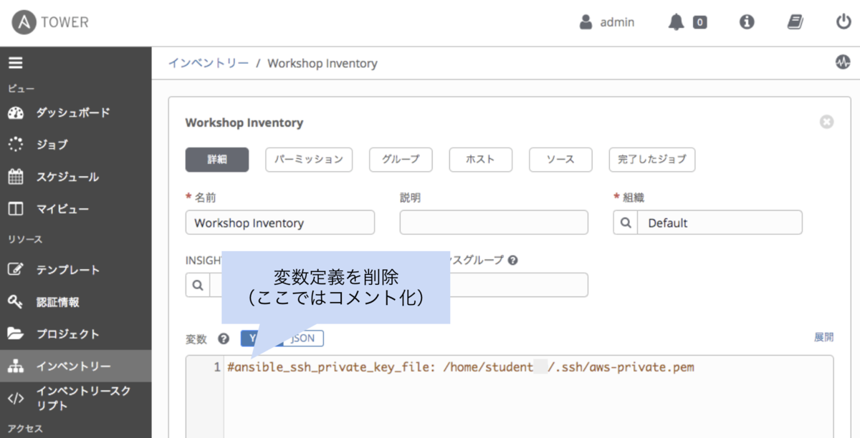860x438 pixels.
Task: Click the インベントリースクリプト code icon
Action: point(16,399)
